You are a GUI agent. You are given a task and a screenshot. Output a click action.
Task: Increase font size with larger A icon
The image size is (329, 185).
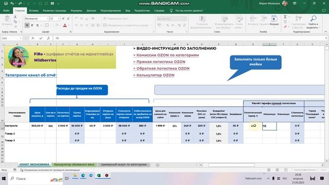click(63, 18)
